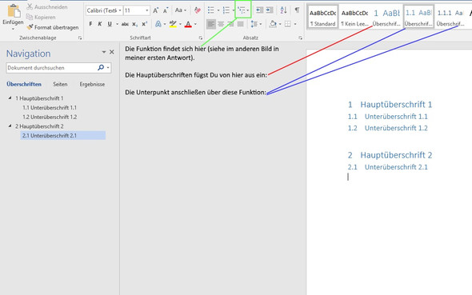Collapse the 1 Hauptüberschrift 1 node

(x=10, y=98)
